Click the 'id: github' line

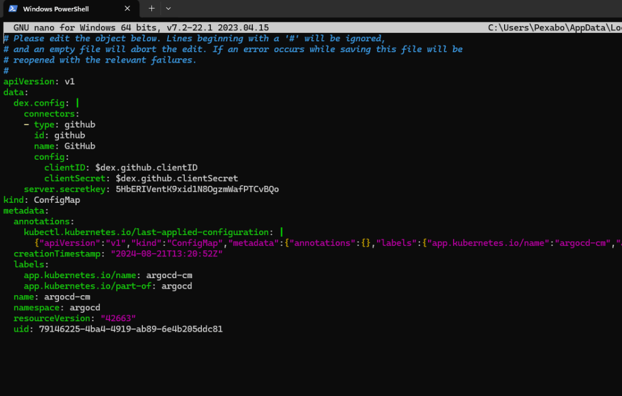(x=60, y=135)
